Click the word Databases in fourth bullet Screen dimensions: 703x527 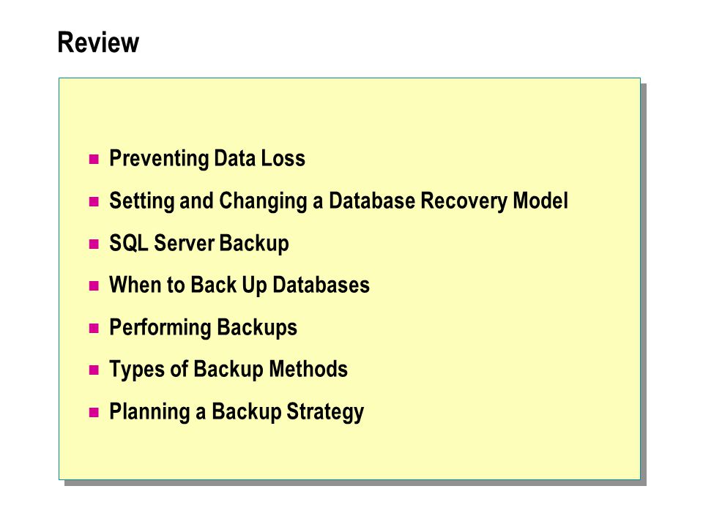click(x=321, y=285)
